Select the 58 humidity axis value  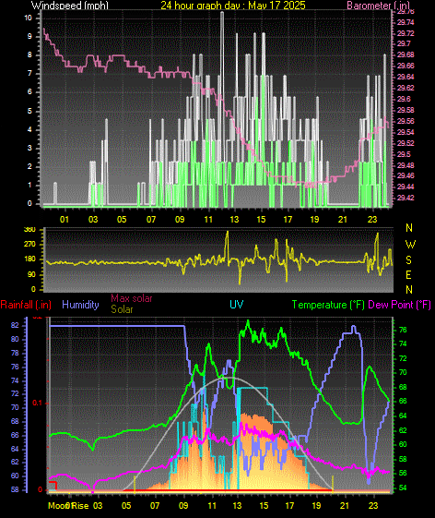coord(15,489)
